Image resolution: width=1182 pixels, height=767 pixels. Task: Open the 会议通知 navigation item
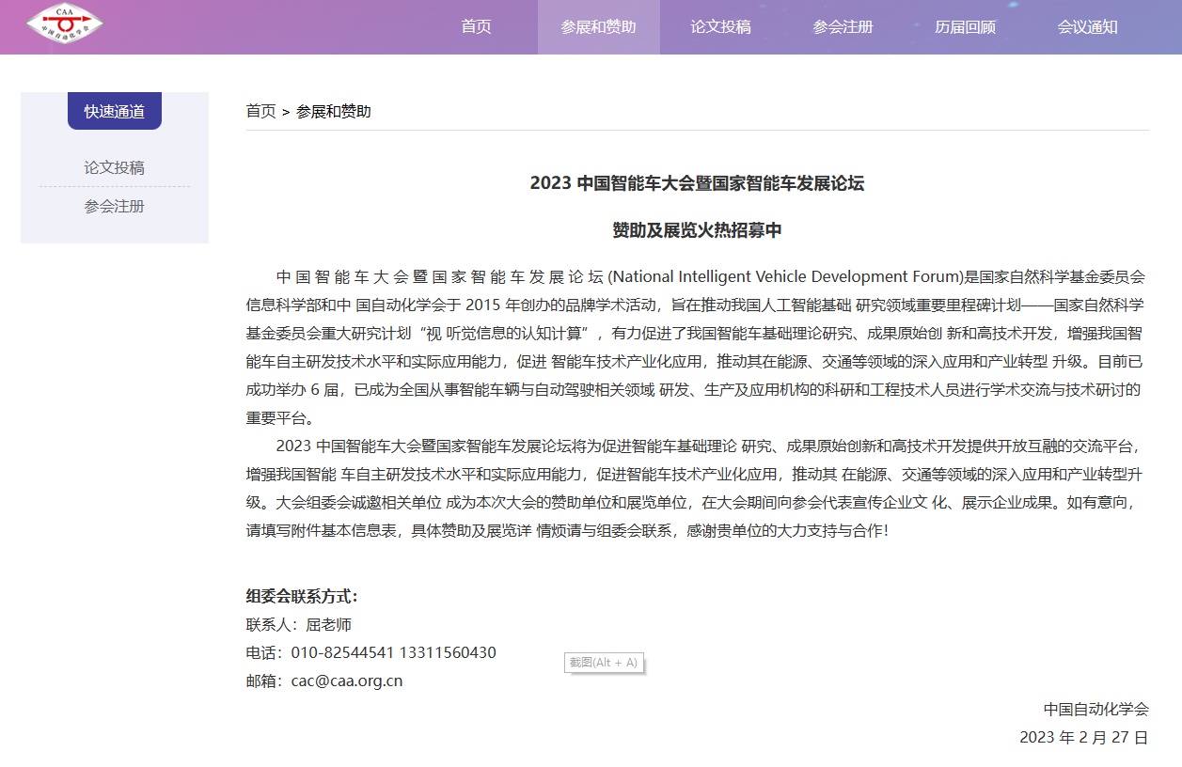[1087, 26]
